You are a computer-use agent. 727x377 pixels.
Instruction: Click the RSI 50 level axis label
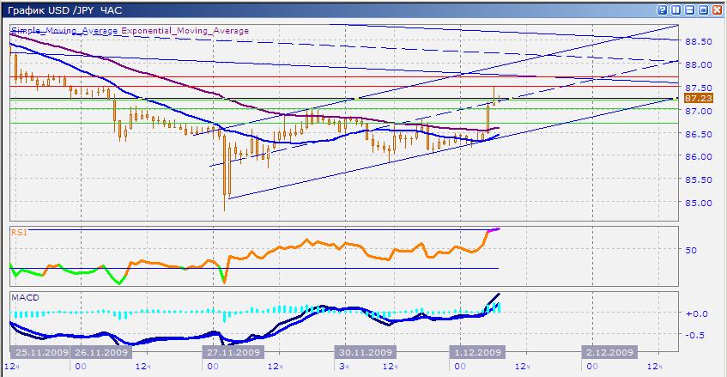[690, 250]
